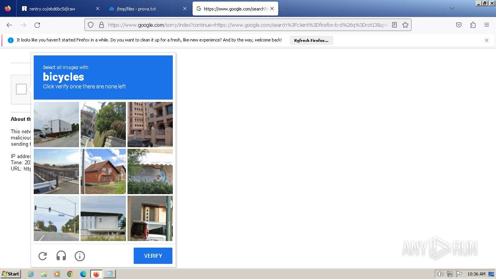
Task: Click the address bar URL field
Action: 248,25
